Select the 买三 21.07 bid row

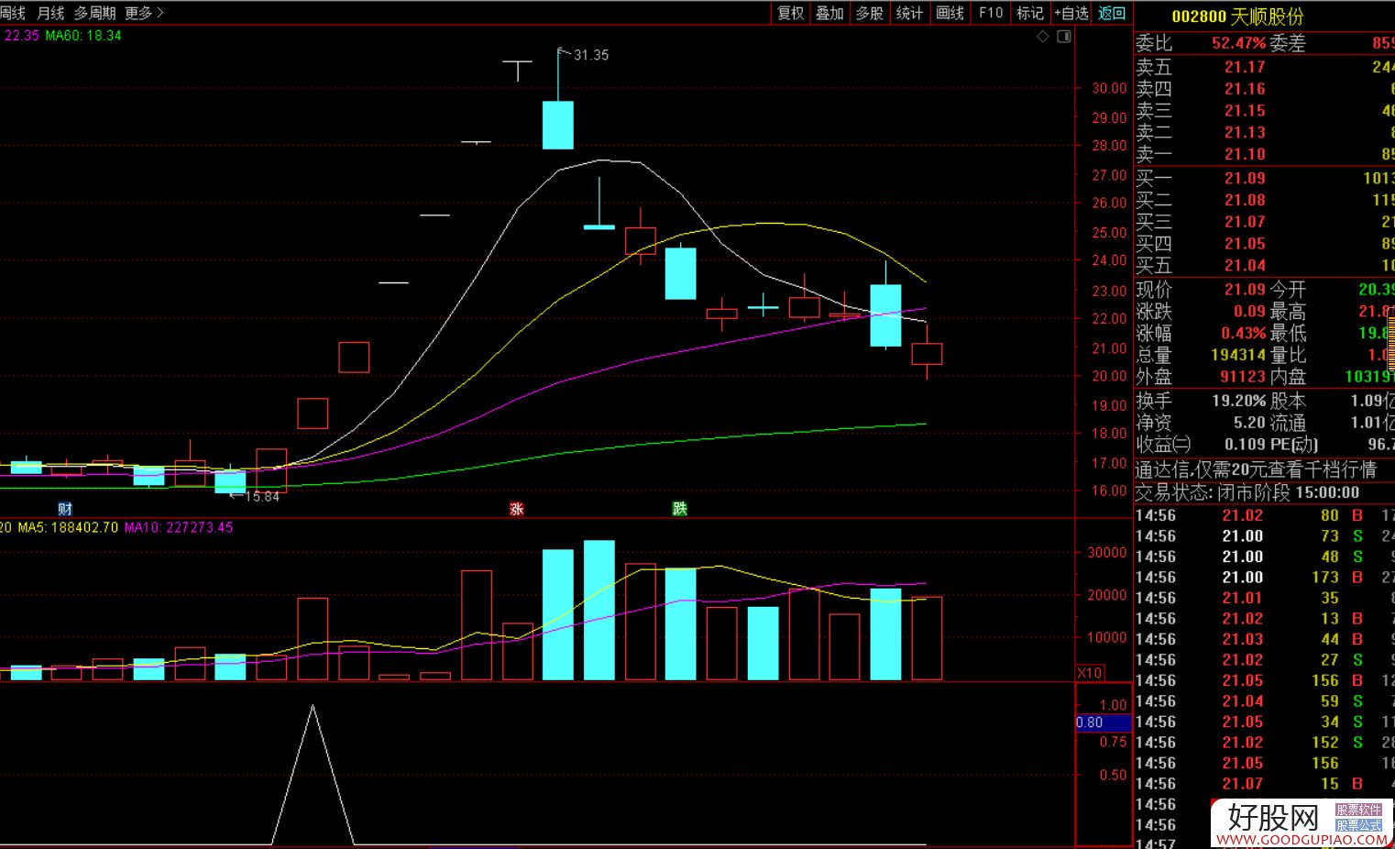pos(1264,222)
